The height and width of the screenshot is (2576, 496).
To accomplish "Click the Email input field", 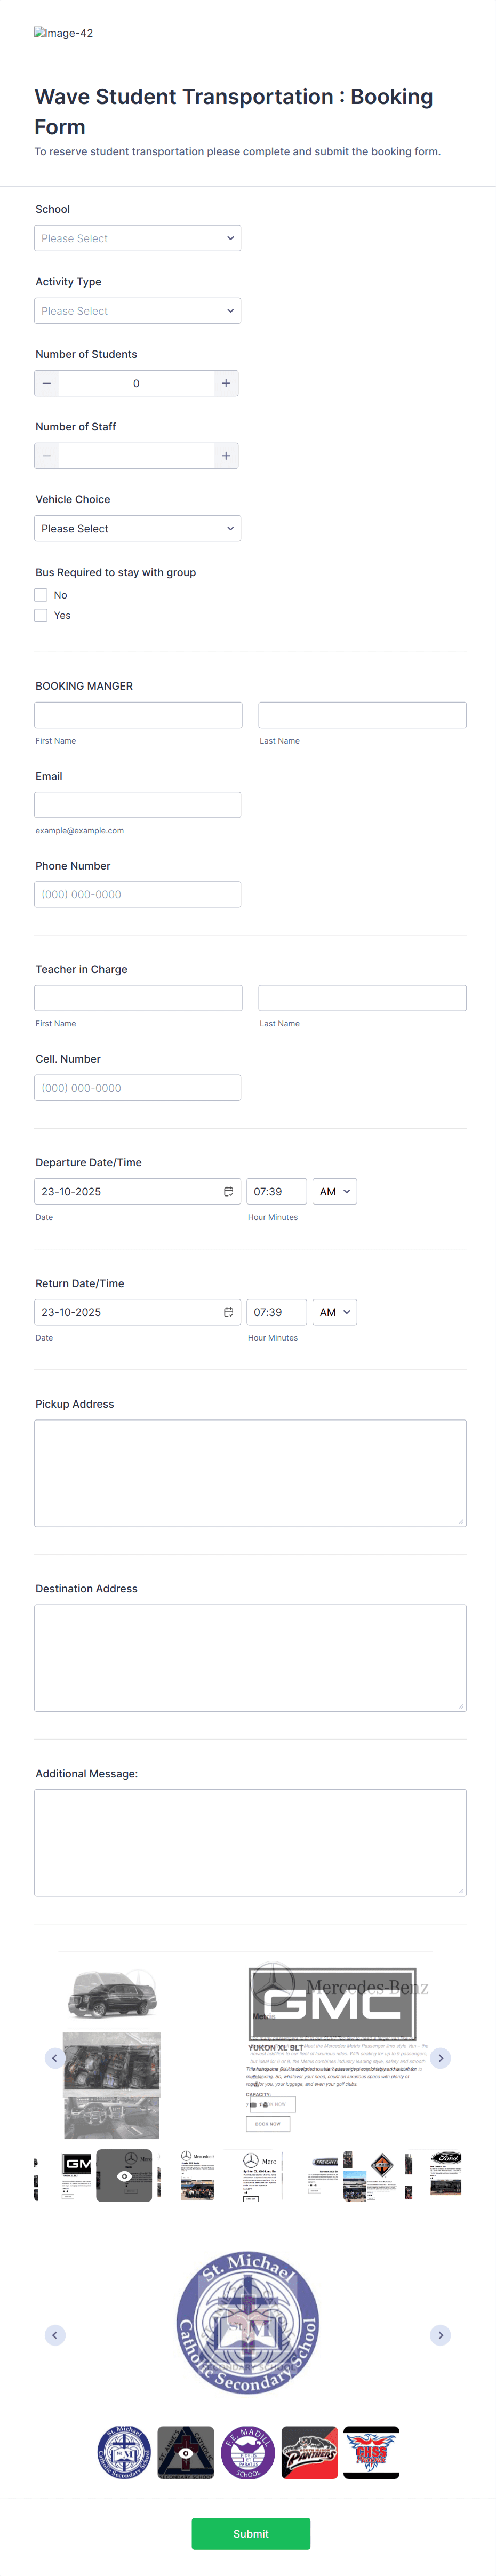I will 137,804.
